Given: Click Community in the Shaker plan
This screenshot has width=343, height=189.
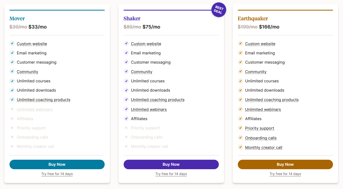Looking at the screenshot, I should 142,72.
